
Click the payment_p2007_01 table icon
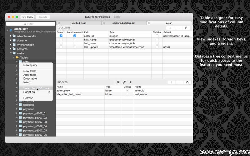(20, 113)
